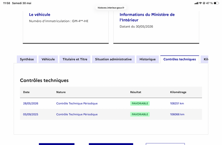222x145 pixels.
Task: Go to the Historique tab
Action: coord(148,59)
